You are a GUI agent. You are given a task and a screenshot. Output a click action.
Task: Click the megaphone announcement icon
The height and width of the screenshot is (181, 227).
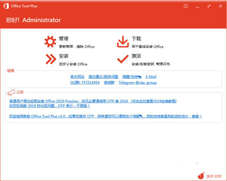click(x=11, y=92)
